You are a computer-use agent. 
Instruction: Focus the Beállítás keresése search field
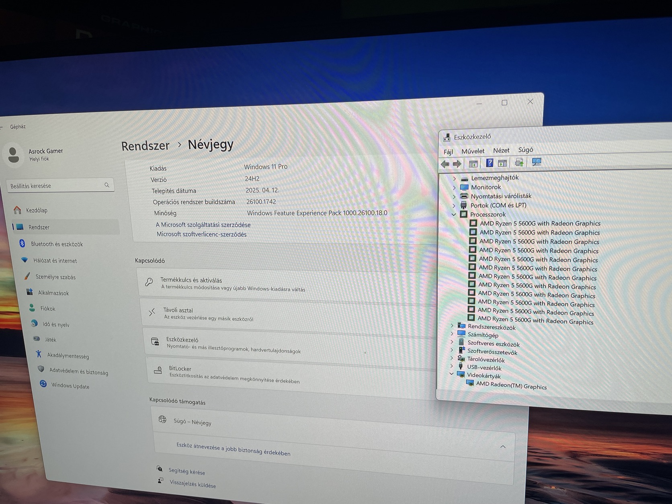(60, 185)
